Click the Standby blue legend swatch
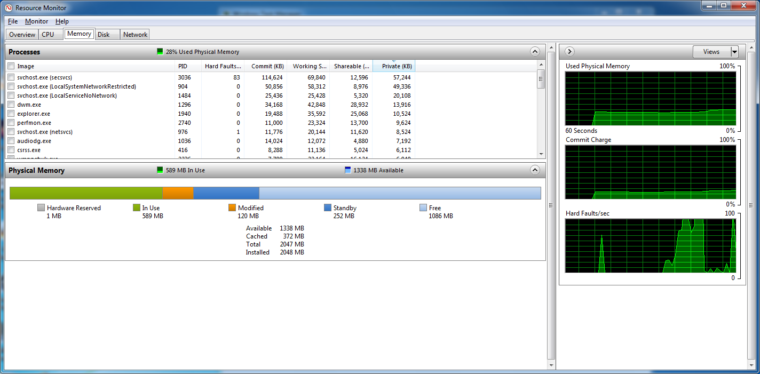 (x=328, y=208)
